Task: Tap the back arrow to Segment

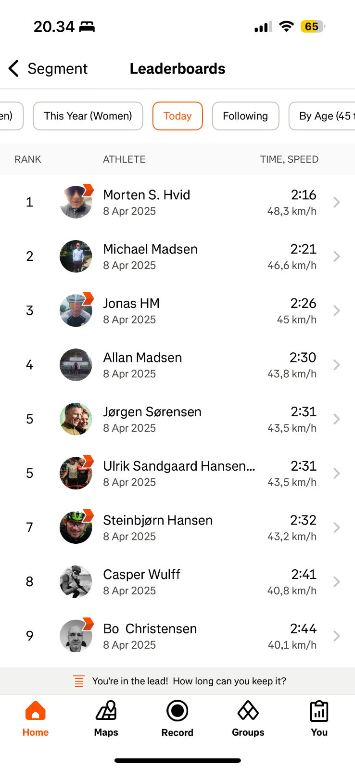Action: 14,69
